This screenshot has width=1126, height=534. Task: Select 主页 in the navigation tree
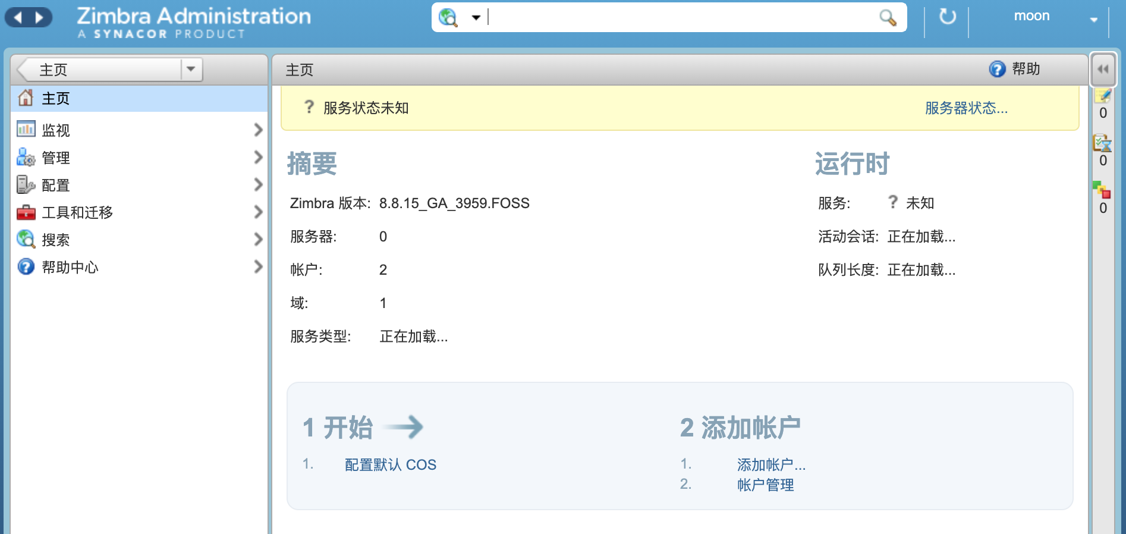[x=139, y=98]
